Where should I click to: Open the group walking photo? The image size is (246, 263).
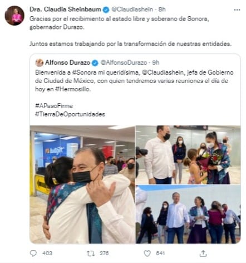point(188,215)
